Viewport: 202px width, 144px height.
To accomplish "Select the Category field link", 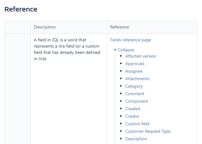I will 134,86.
